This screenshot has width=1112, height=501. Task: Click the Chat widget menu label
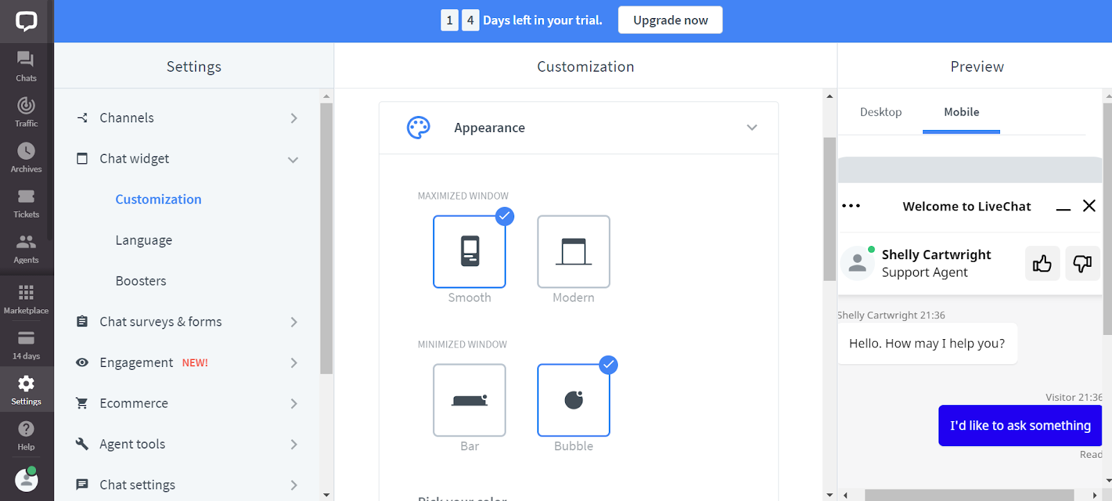pos(134,158)
